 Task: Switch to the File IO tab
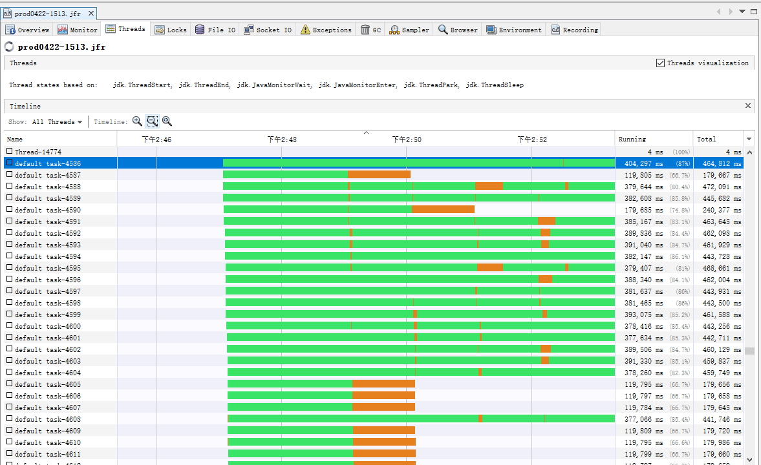[215, 30]
